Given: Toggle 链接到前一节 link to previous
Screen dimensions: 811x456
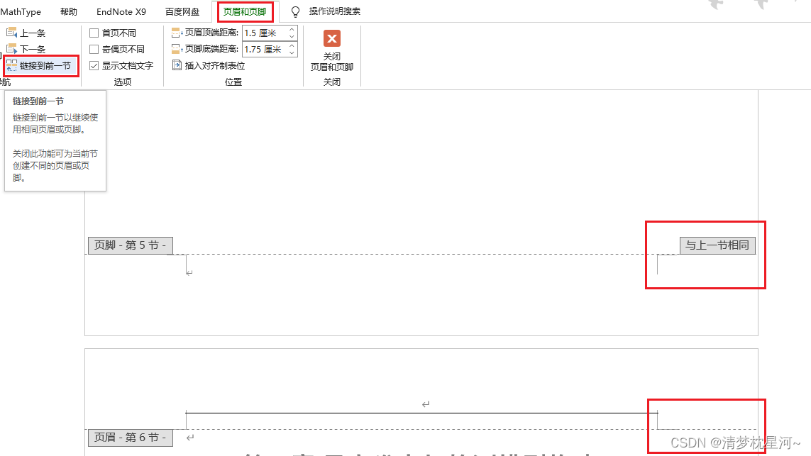Looking at the screenshot, I should click(x=40, y=65).
